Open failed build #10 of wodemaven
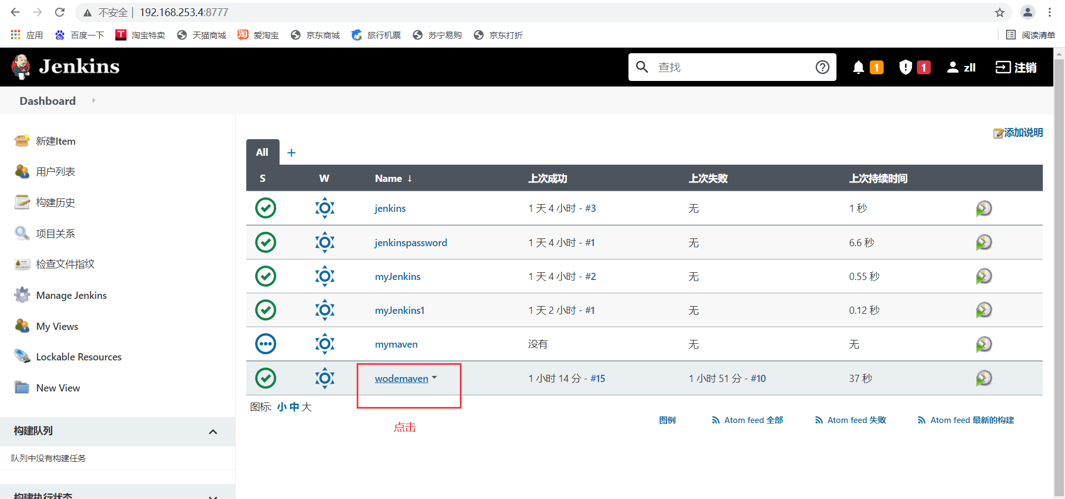The height and width of the screenshot is (499, 1065). tap(758, 379)
